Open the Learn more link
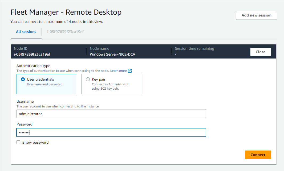The width and height of the screenshot is (284, 171). click(x=119, y=70)
